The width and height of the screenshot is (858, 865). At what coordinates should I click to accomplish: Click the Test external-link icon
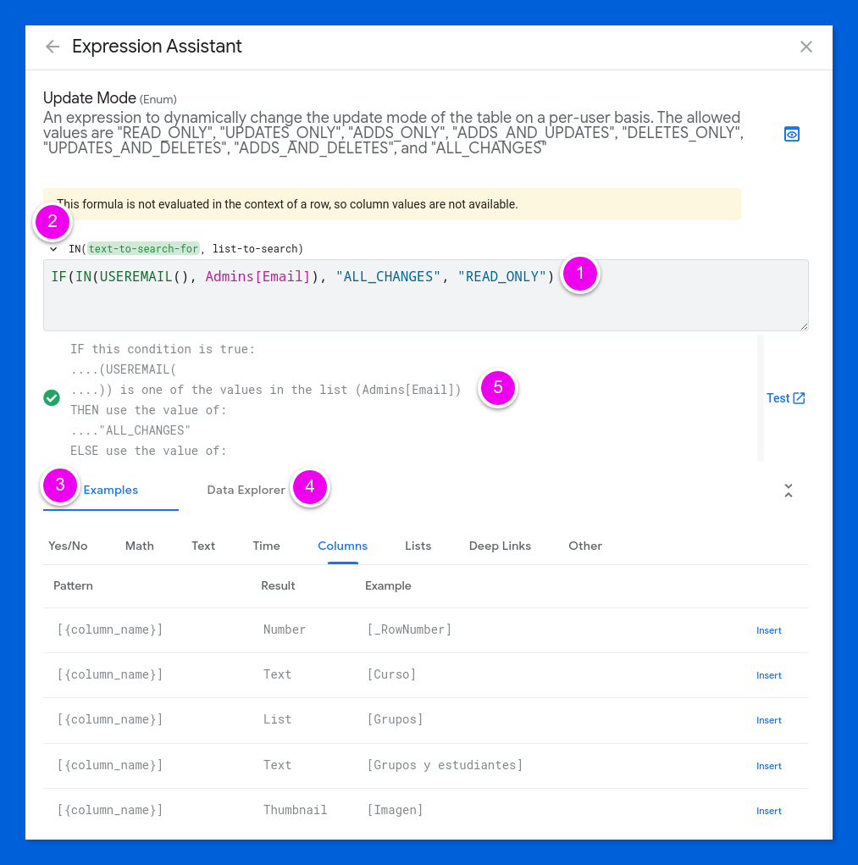coord(799,398)
